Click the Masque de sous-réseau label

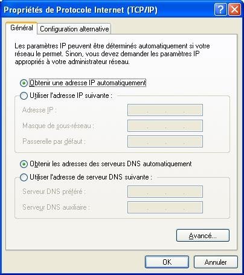[x=58, y=126]
